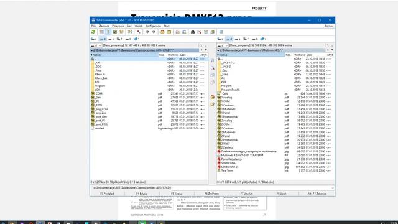Screen dimensions: 398x224
Task: Open the Pliki menu
Action: [x=94, y=26]
